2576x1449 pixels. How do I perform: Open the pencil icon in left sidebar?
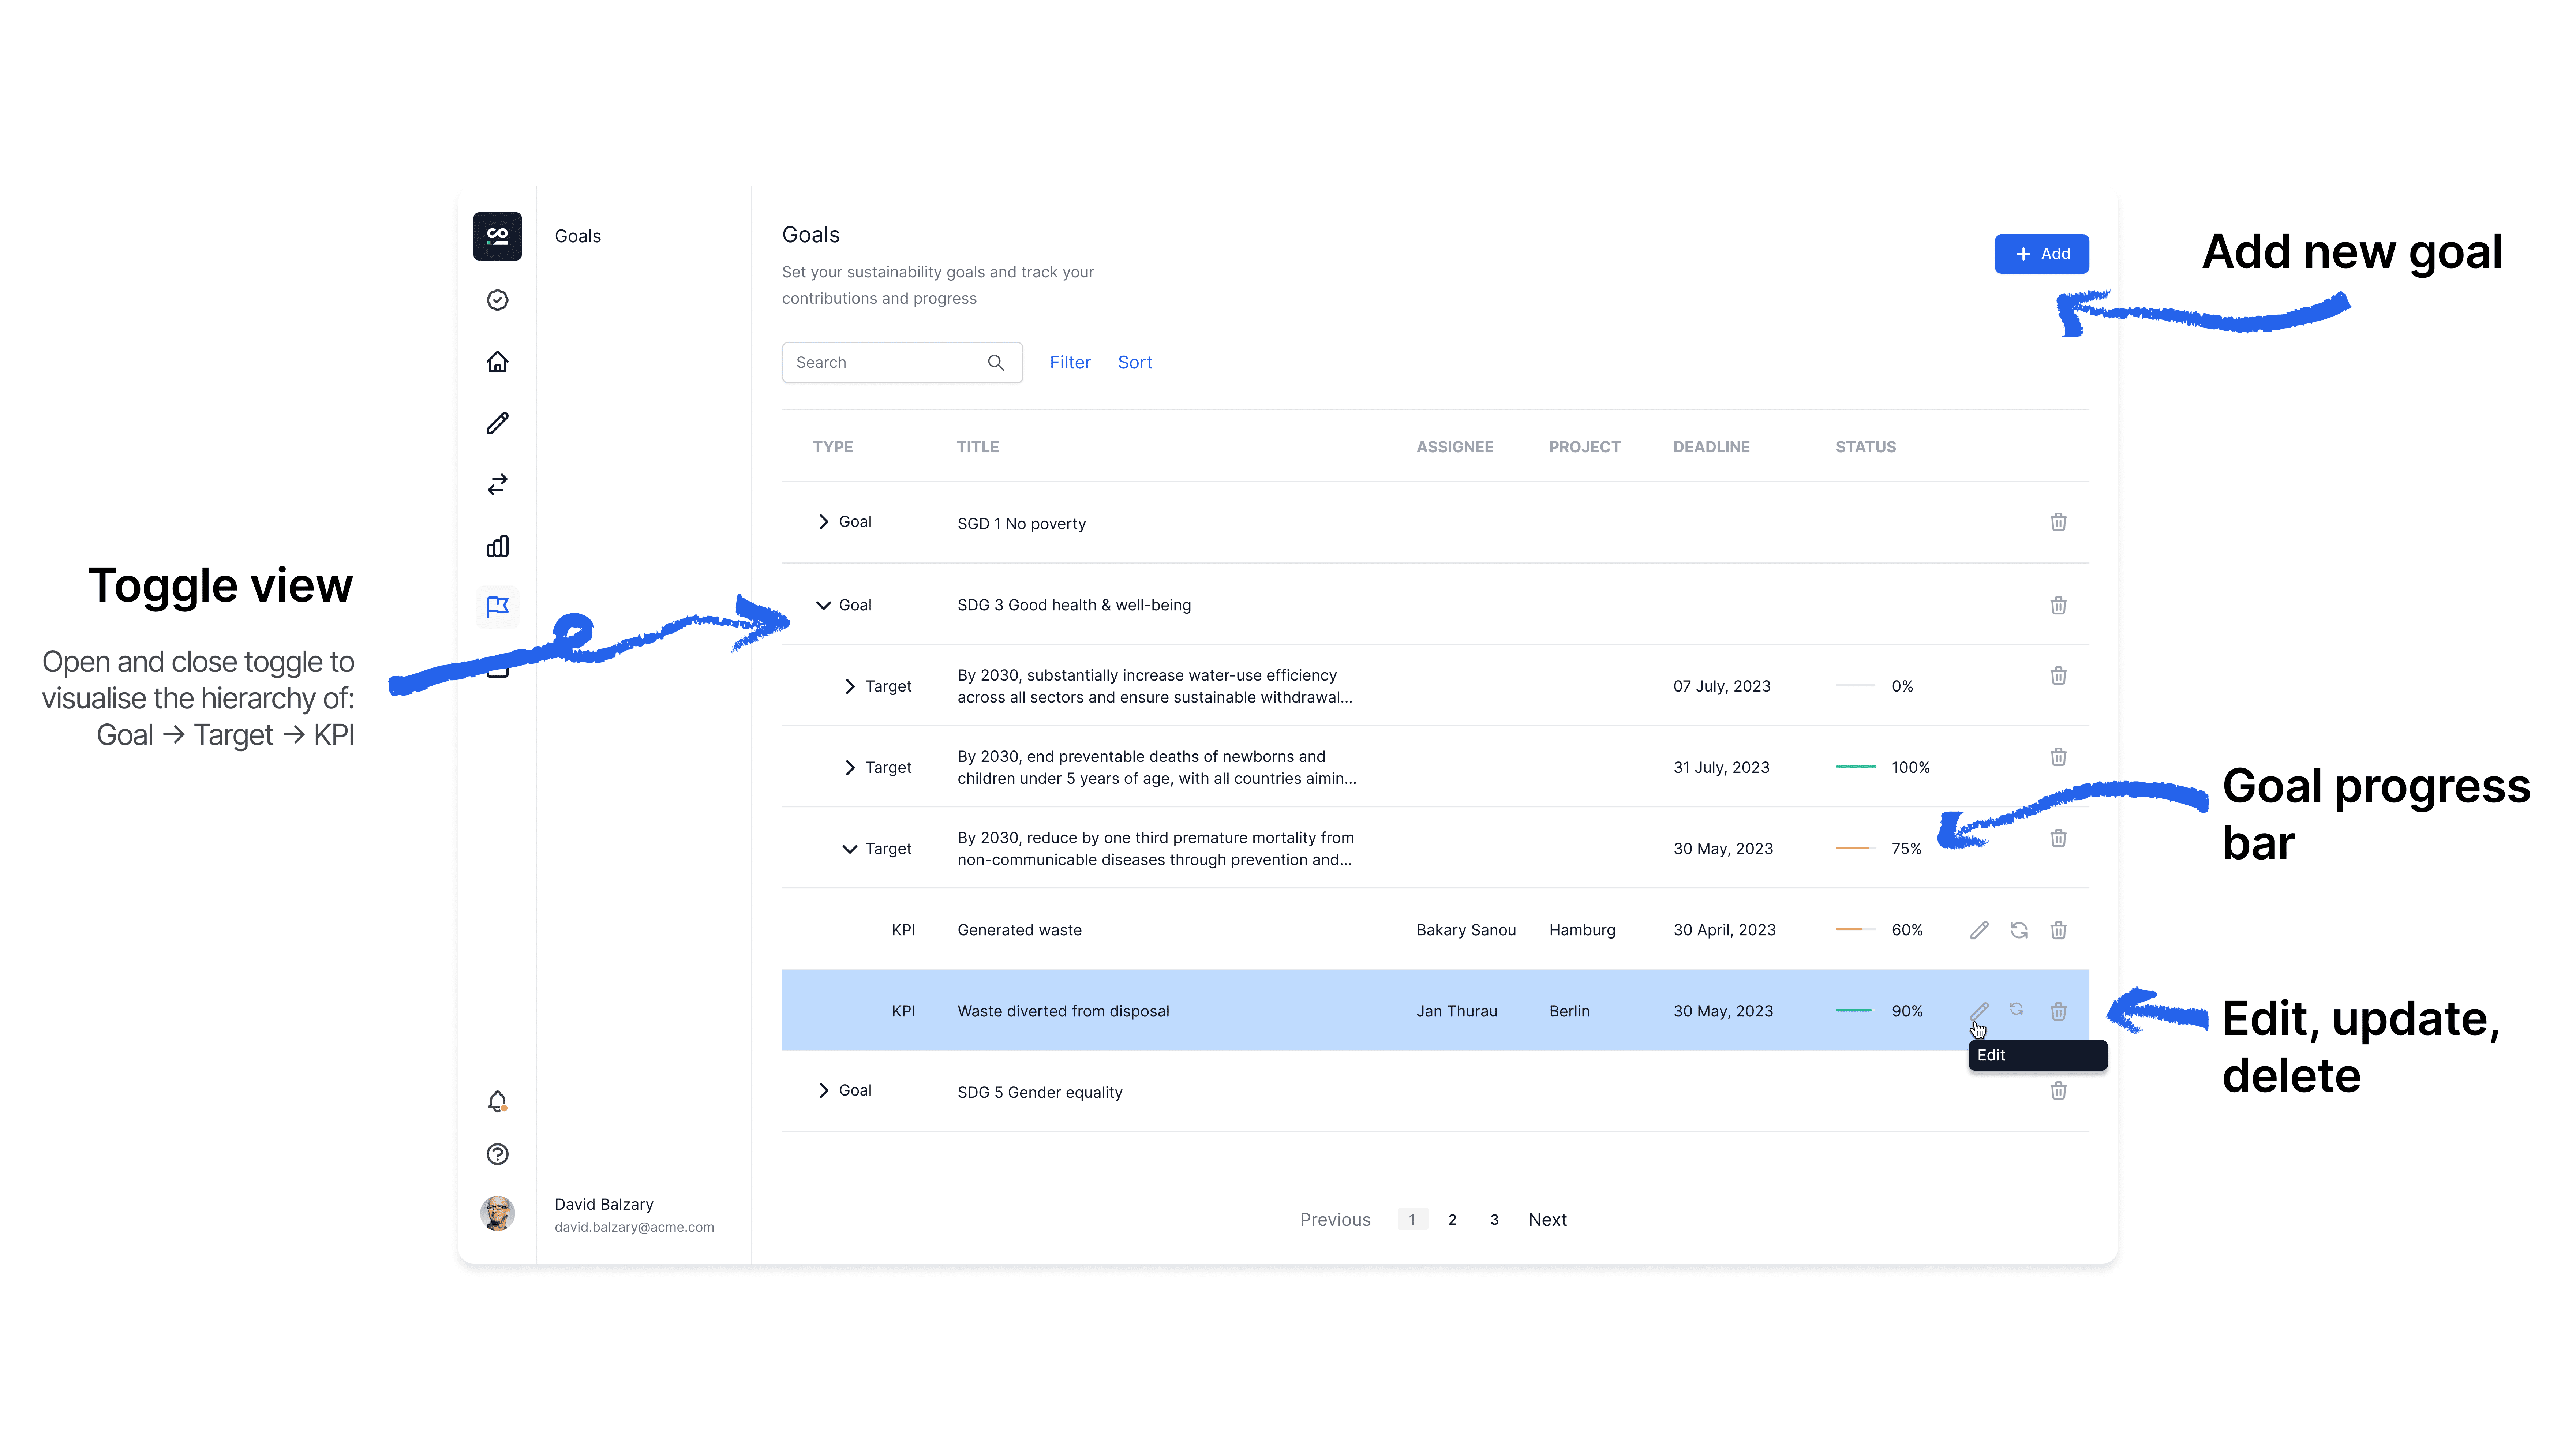497,423
